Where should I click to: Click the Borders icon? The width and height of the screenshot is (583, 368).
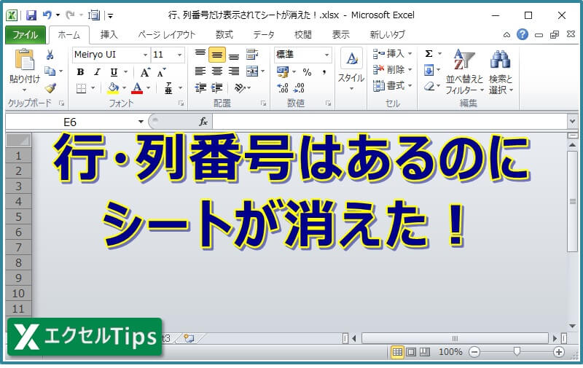[x=81, y=88]
